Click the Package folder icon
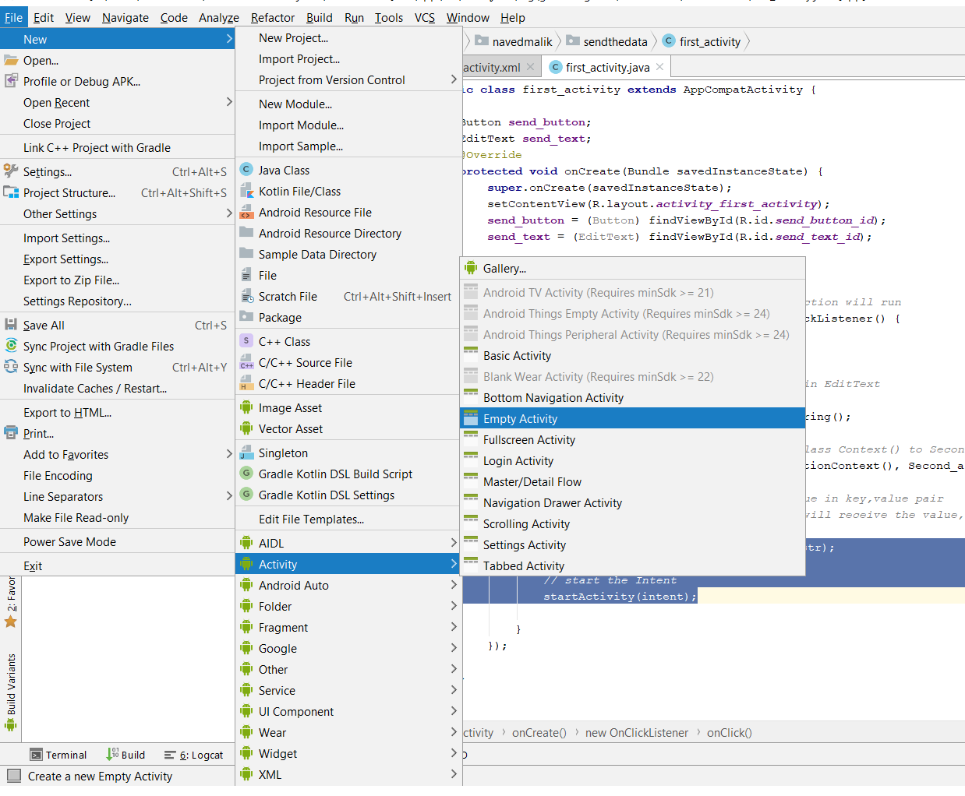 (246, 317)
